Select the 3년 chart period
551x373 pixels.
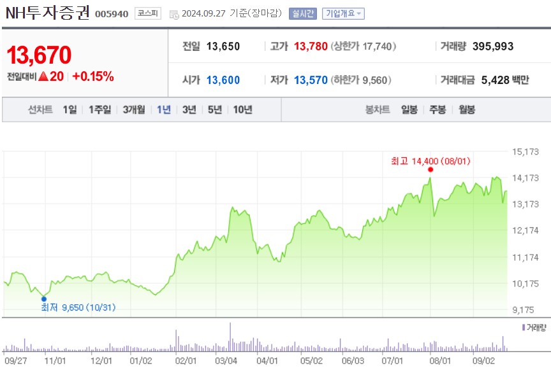pos(189,109)
